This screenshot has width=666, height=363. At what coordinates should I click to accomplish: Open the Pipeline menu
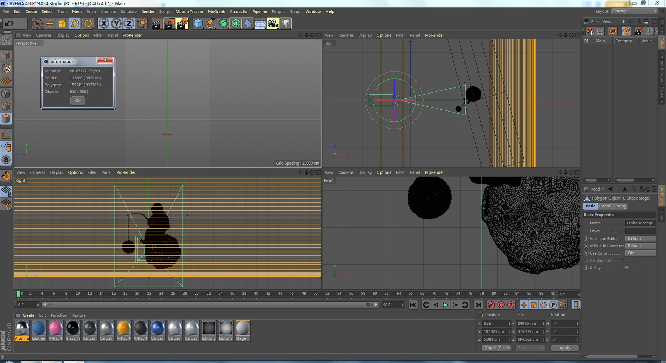tap(259, 11)
